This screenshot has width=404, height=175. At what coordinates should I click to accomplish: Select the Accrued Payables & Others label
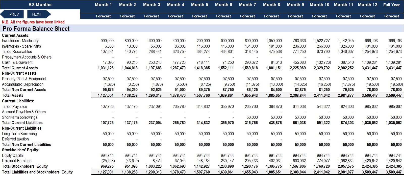[x=24, y=112]
